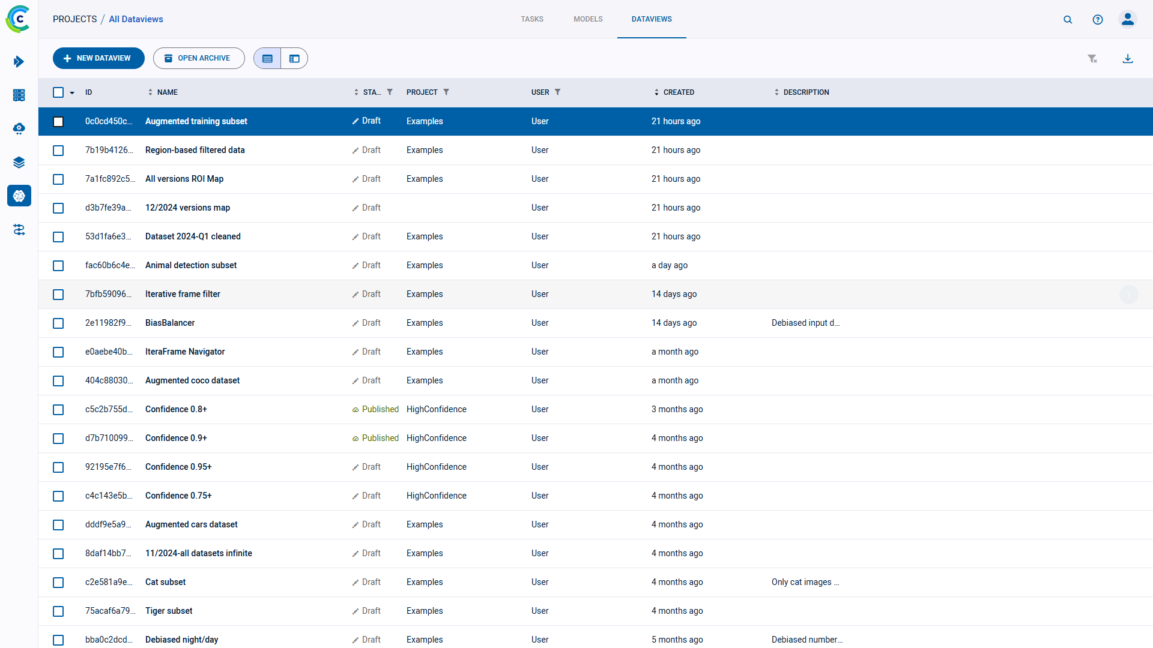The image size is (1153, 648).
Task: Open the archive via OPEN ARCHIVE
Action: 199,58
